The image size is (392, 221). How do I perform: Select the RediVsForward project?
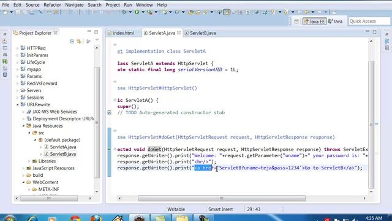(42, 83)
